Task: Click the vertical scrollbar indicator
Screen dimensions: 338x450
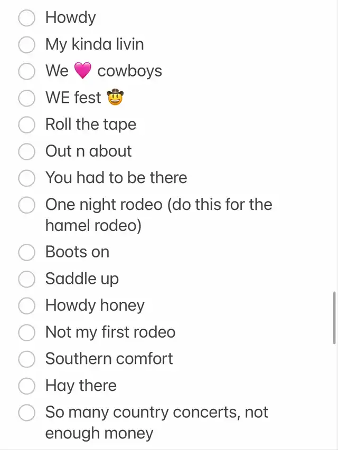Action: click(333, 317)
